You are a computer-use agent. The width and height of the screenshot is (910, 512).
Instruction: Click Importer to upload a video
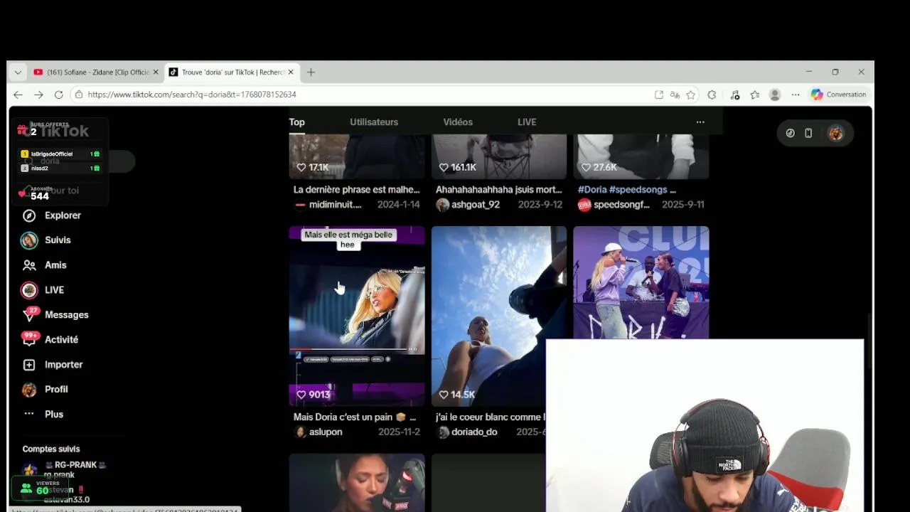(x=53, y=365)
